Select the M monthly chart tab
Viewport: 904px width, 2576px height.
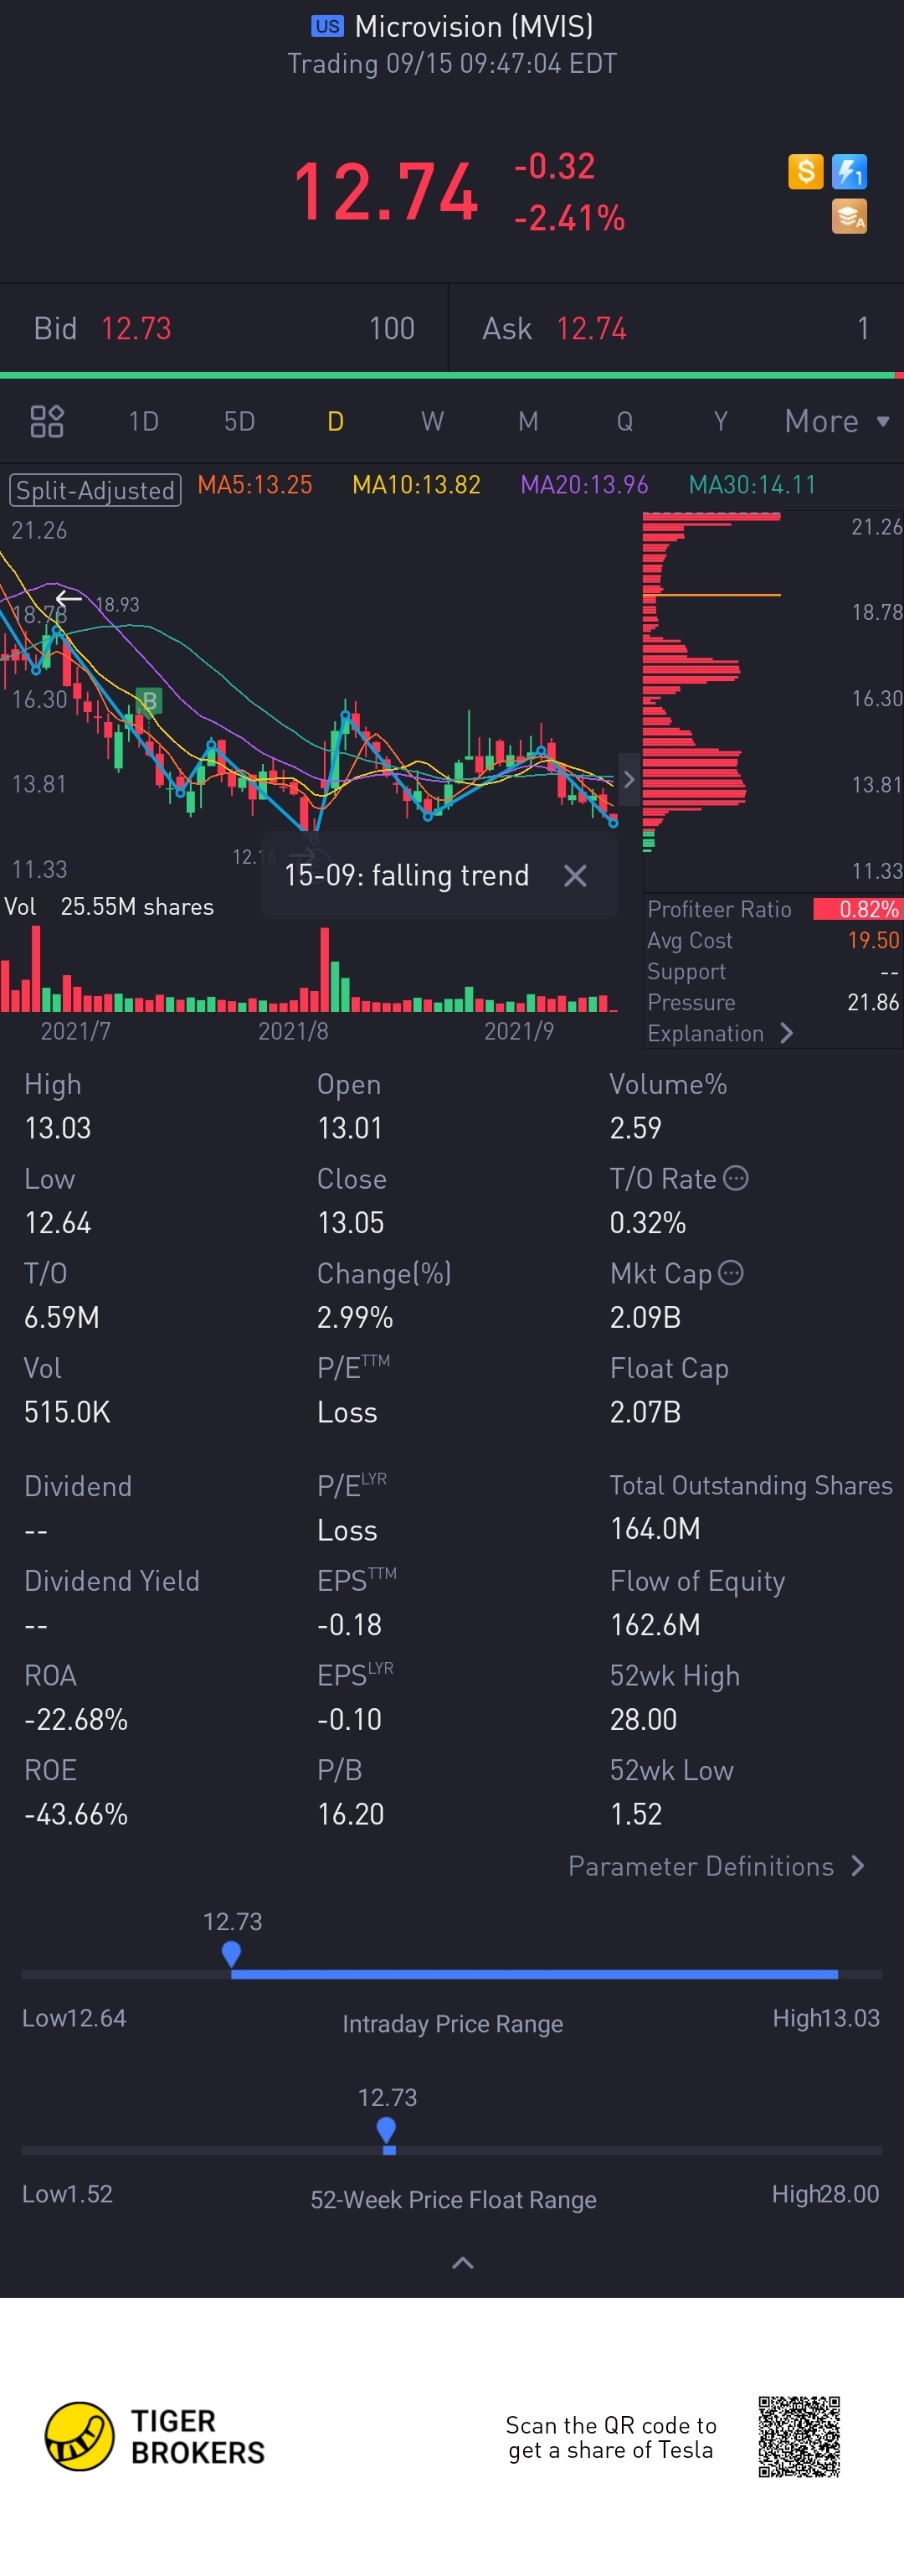(528, 421)
